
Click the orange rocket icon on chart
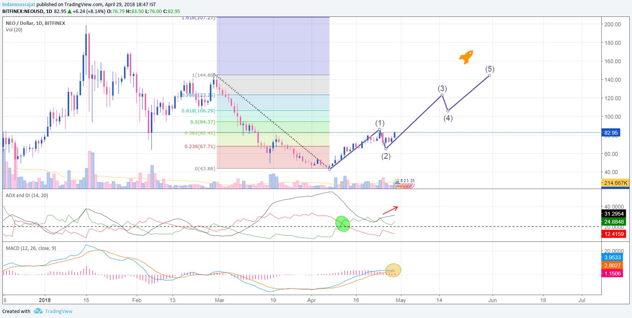[x=466, y=57]
